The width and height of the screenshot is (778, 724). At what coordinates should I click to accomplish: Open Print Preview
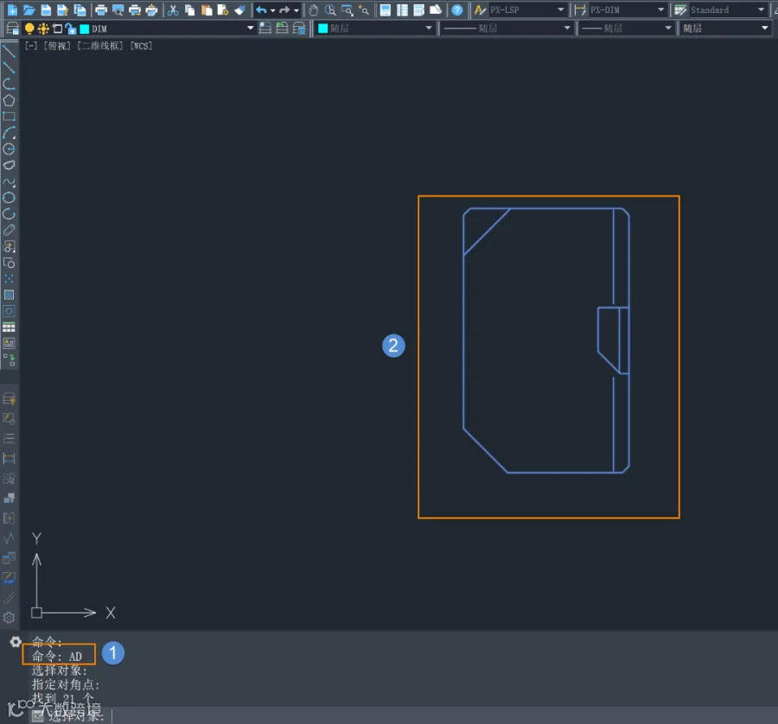click(118, 10)
